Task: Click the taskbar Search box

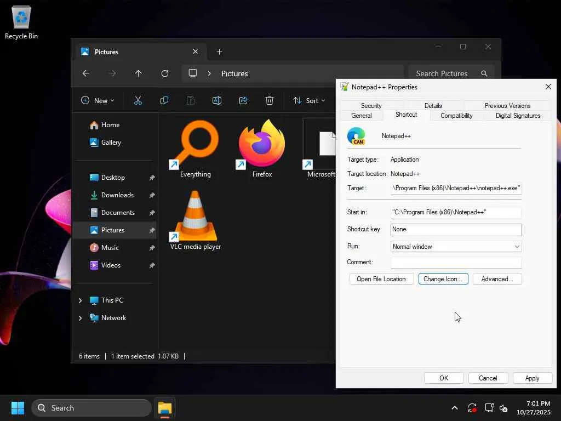Action: point(91,408)
